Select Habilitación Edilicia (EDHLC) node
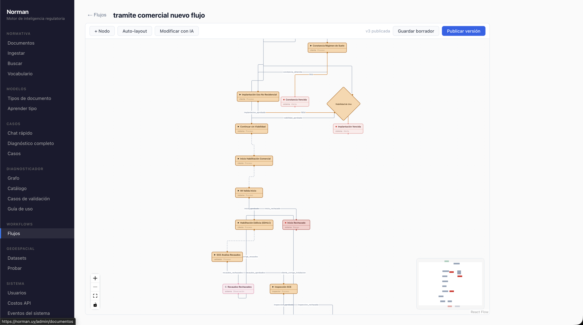The width and height of the screenshot is (583, 325). coord(254,225)
